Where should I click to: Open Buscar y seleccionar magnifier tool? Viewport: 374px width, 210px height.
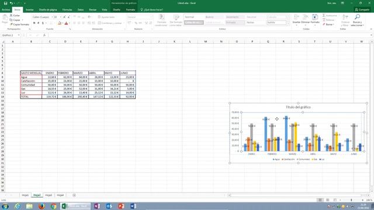[x=357, y=20]
